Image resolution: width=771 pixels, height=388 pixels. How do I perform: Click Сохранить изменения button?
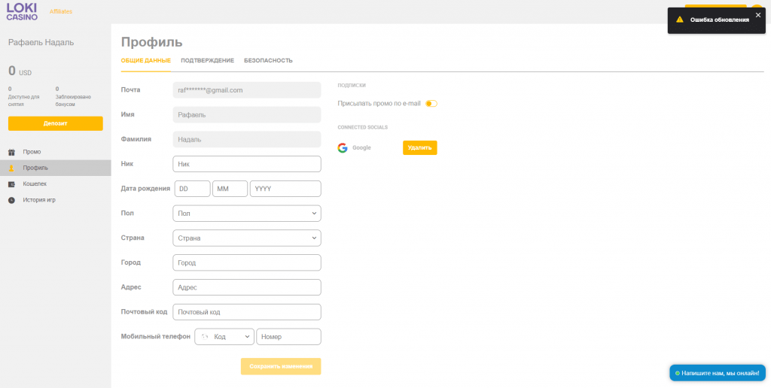point(281,366)
